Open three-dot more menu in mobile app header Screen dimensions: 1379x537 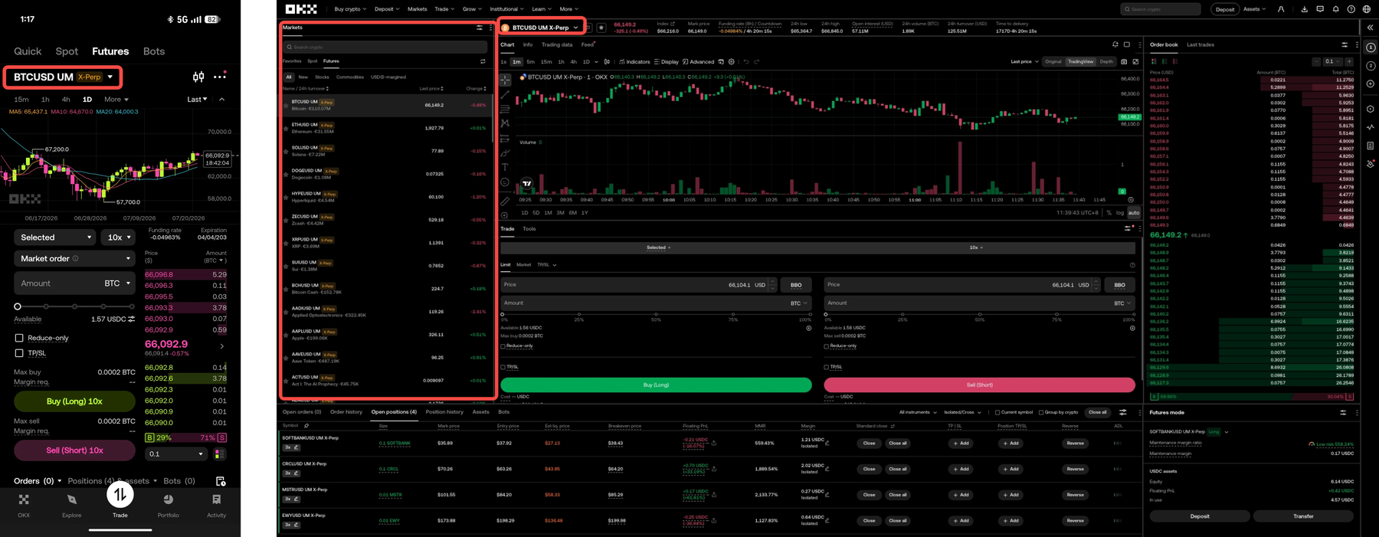(220, 77)
